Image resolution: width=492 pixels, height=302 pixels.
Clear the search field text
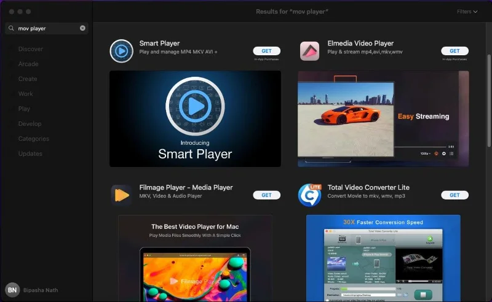[x=82, y=28]
